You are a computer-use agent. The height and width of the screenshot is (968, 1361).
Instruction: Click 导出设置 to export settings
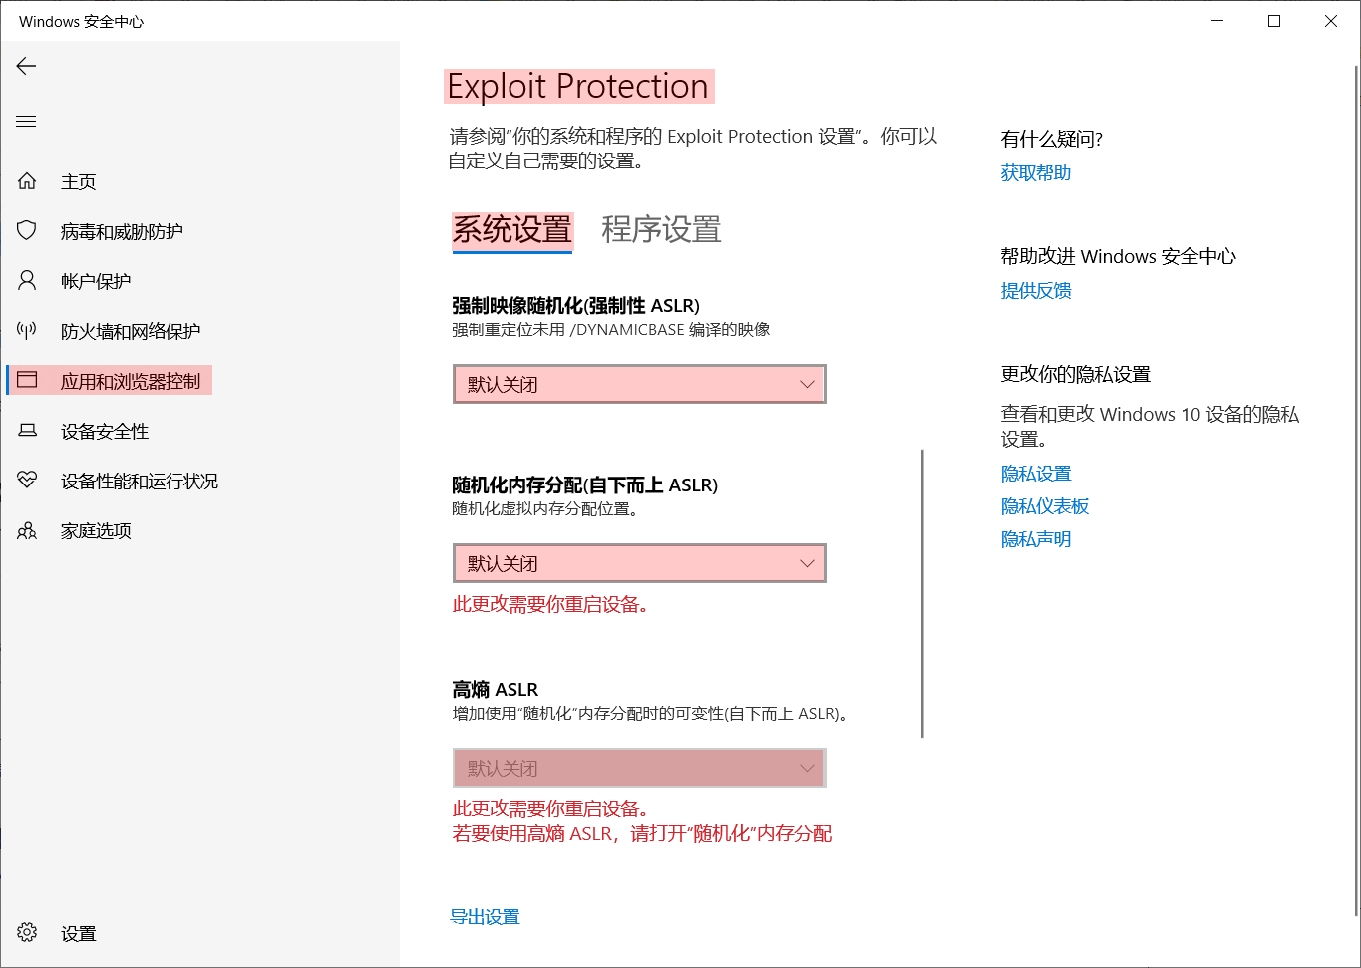(x=484, y=916)
